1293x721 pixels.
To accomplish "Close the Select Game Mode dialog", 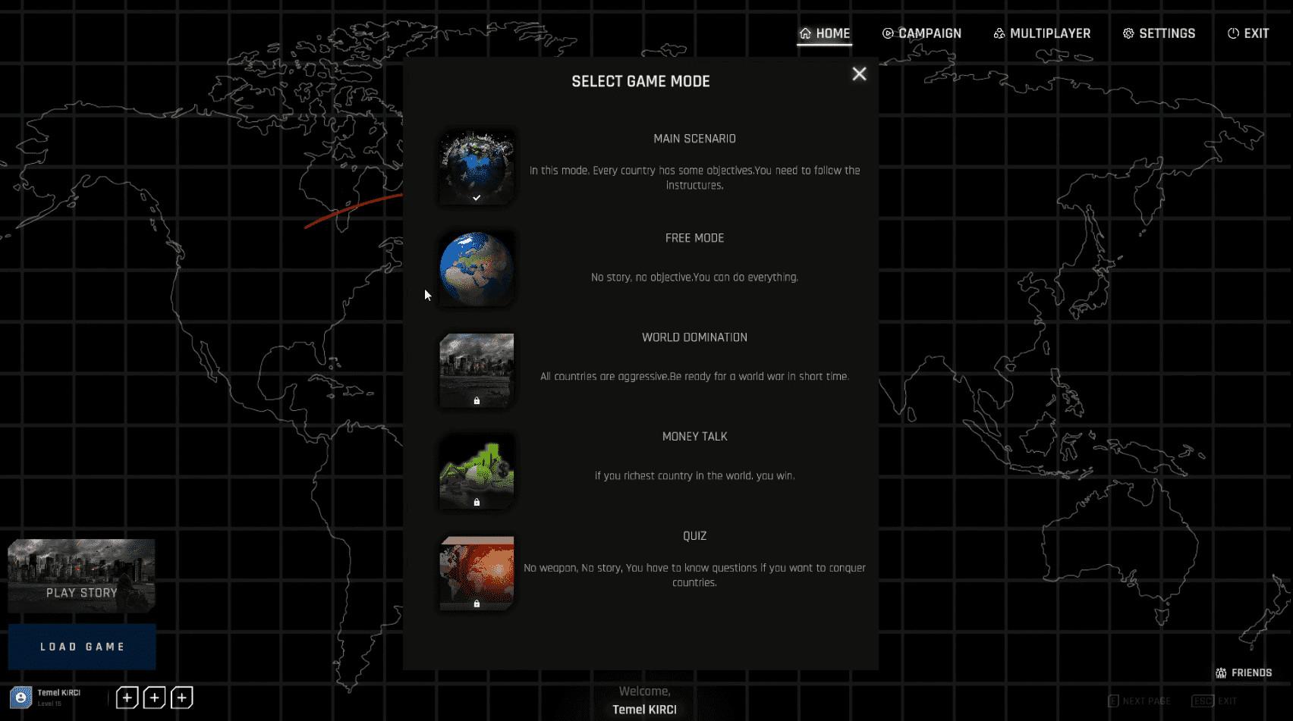I will pos(858,74).
